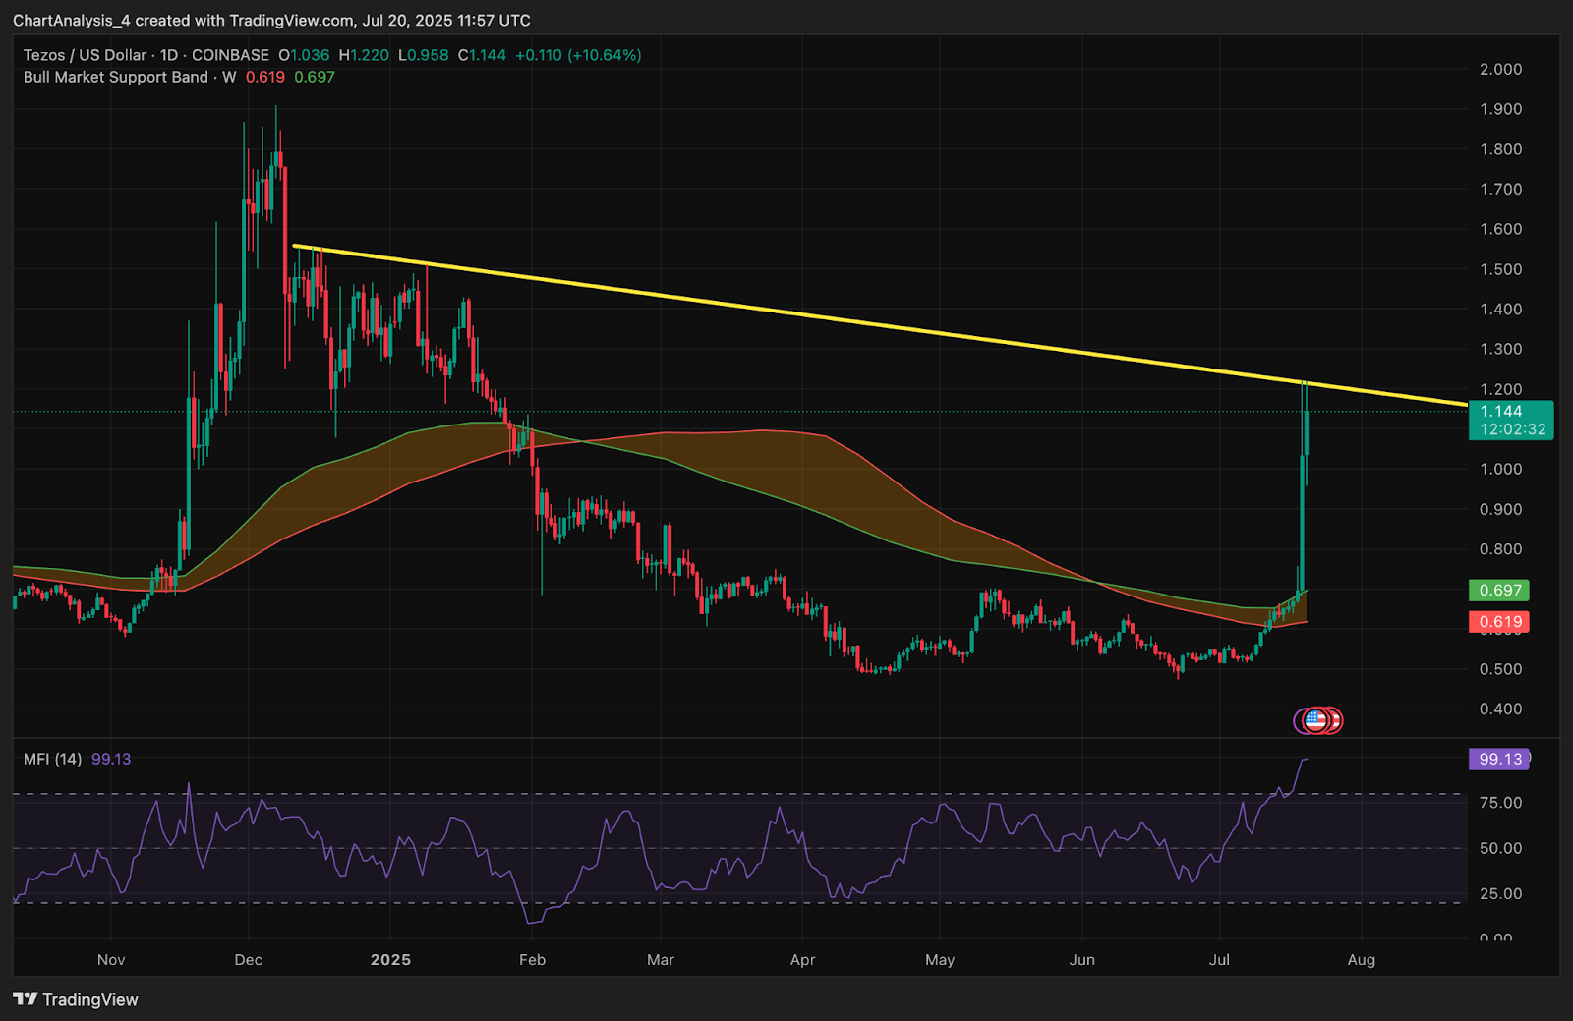Image resolution: width=1573 pixels, height=1021 pixels.
Task: Click the green 0.697 band price label
Action: pyautogui.click(x=1499, y=591)
